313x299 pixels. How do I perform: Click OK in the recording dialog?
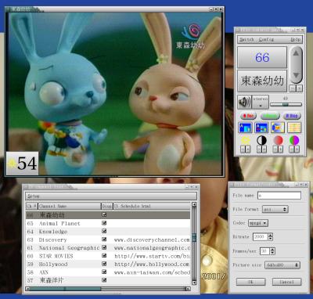coord(250,282)
